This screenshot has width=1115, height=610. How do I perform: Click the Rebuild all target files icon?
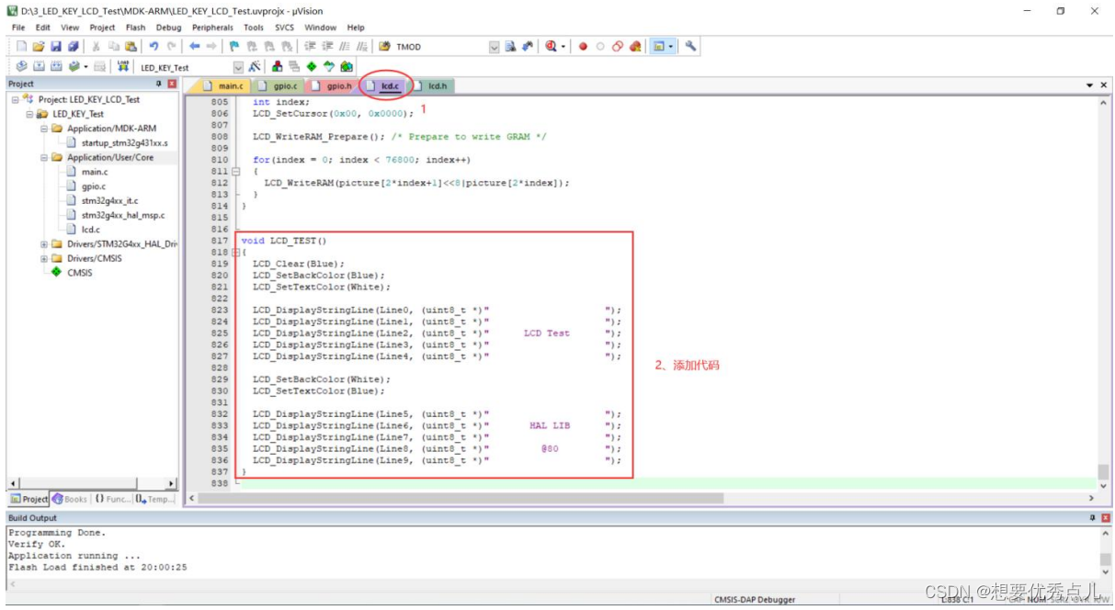coord(56,66)
